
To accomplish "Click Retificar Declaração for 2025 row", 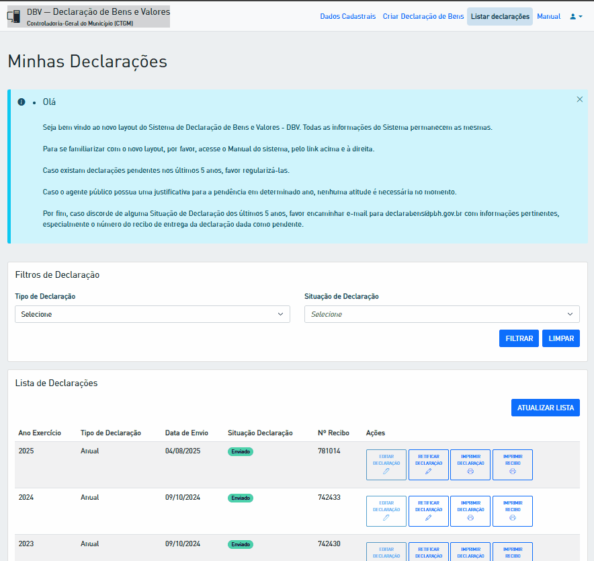I will click(x=429, y=465).
